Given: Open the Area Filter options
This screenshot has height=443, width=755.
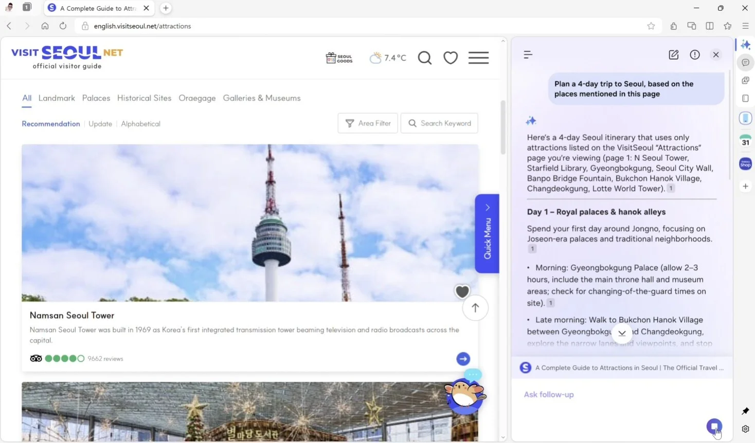Looking at the screenshot, I should (x=368, y=123).
